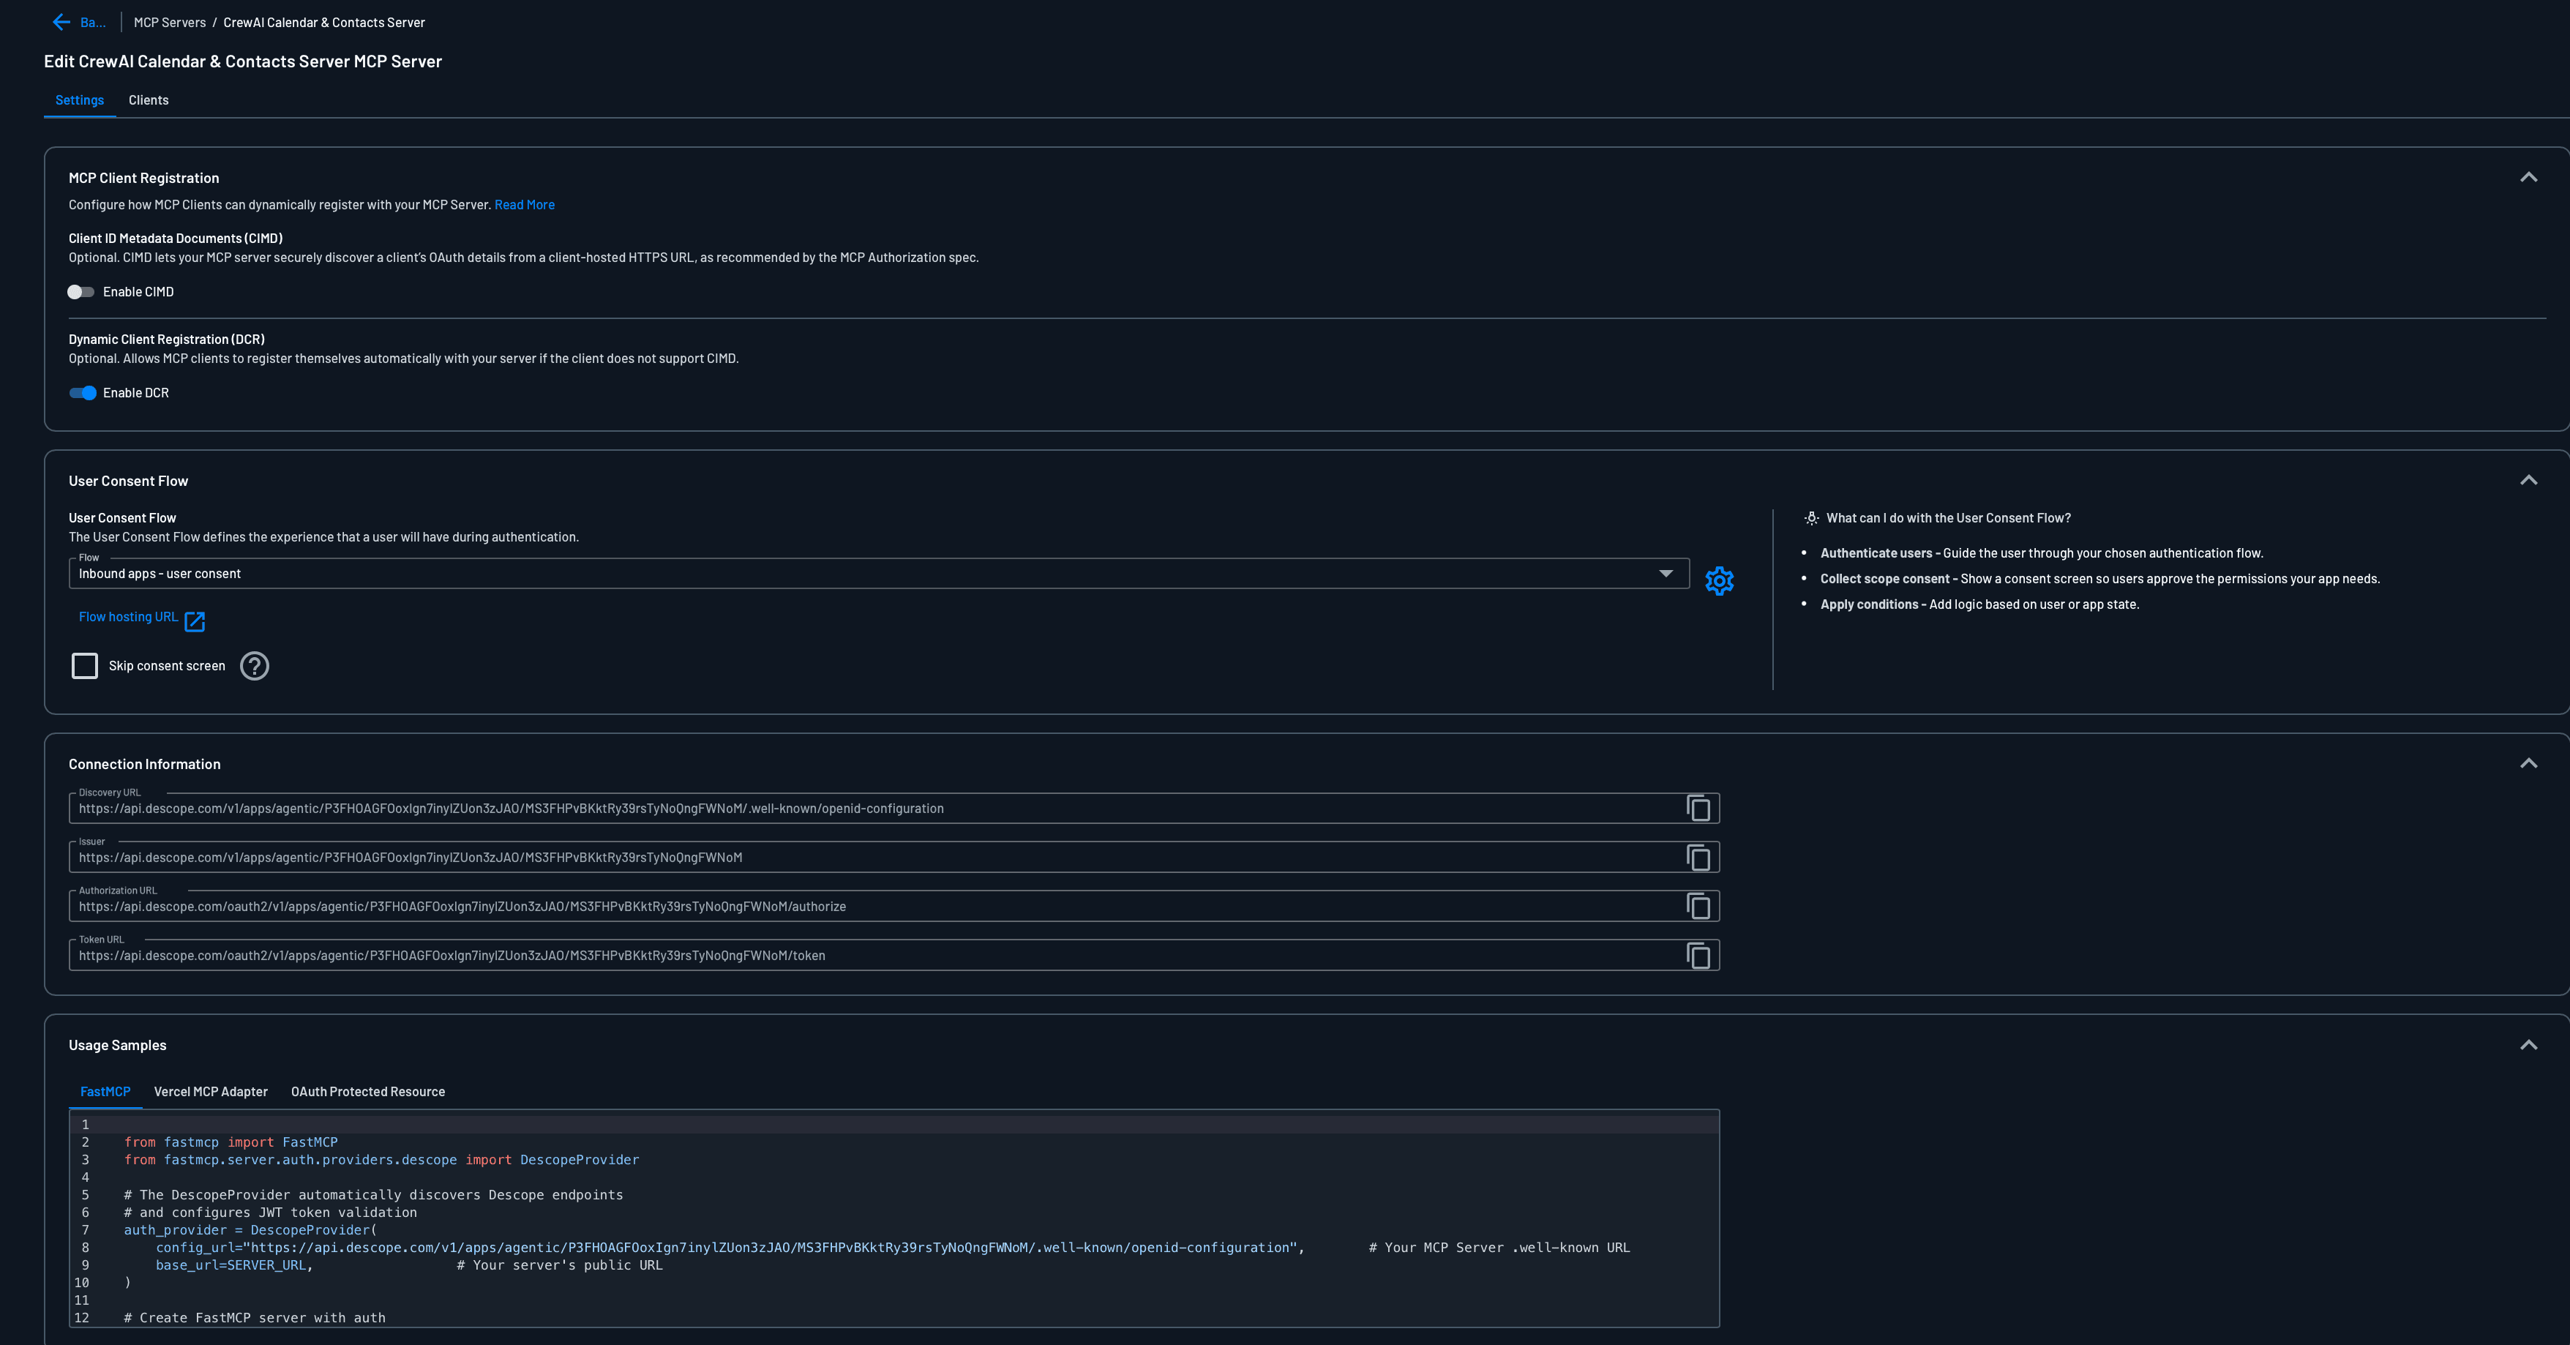Go to MCP Servers breadcrumb
Image resolution: width=2570 pixels, height=1345 pixels.
pos(170,22)
